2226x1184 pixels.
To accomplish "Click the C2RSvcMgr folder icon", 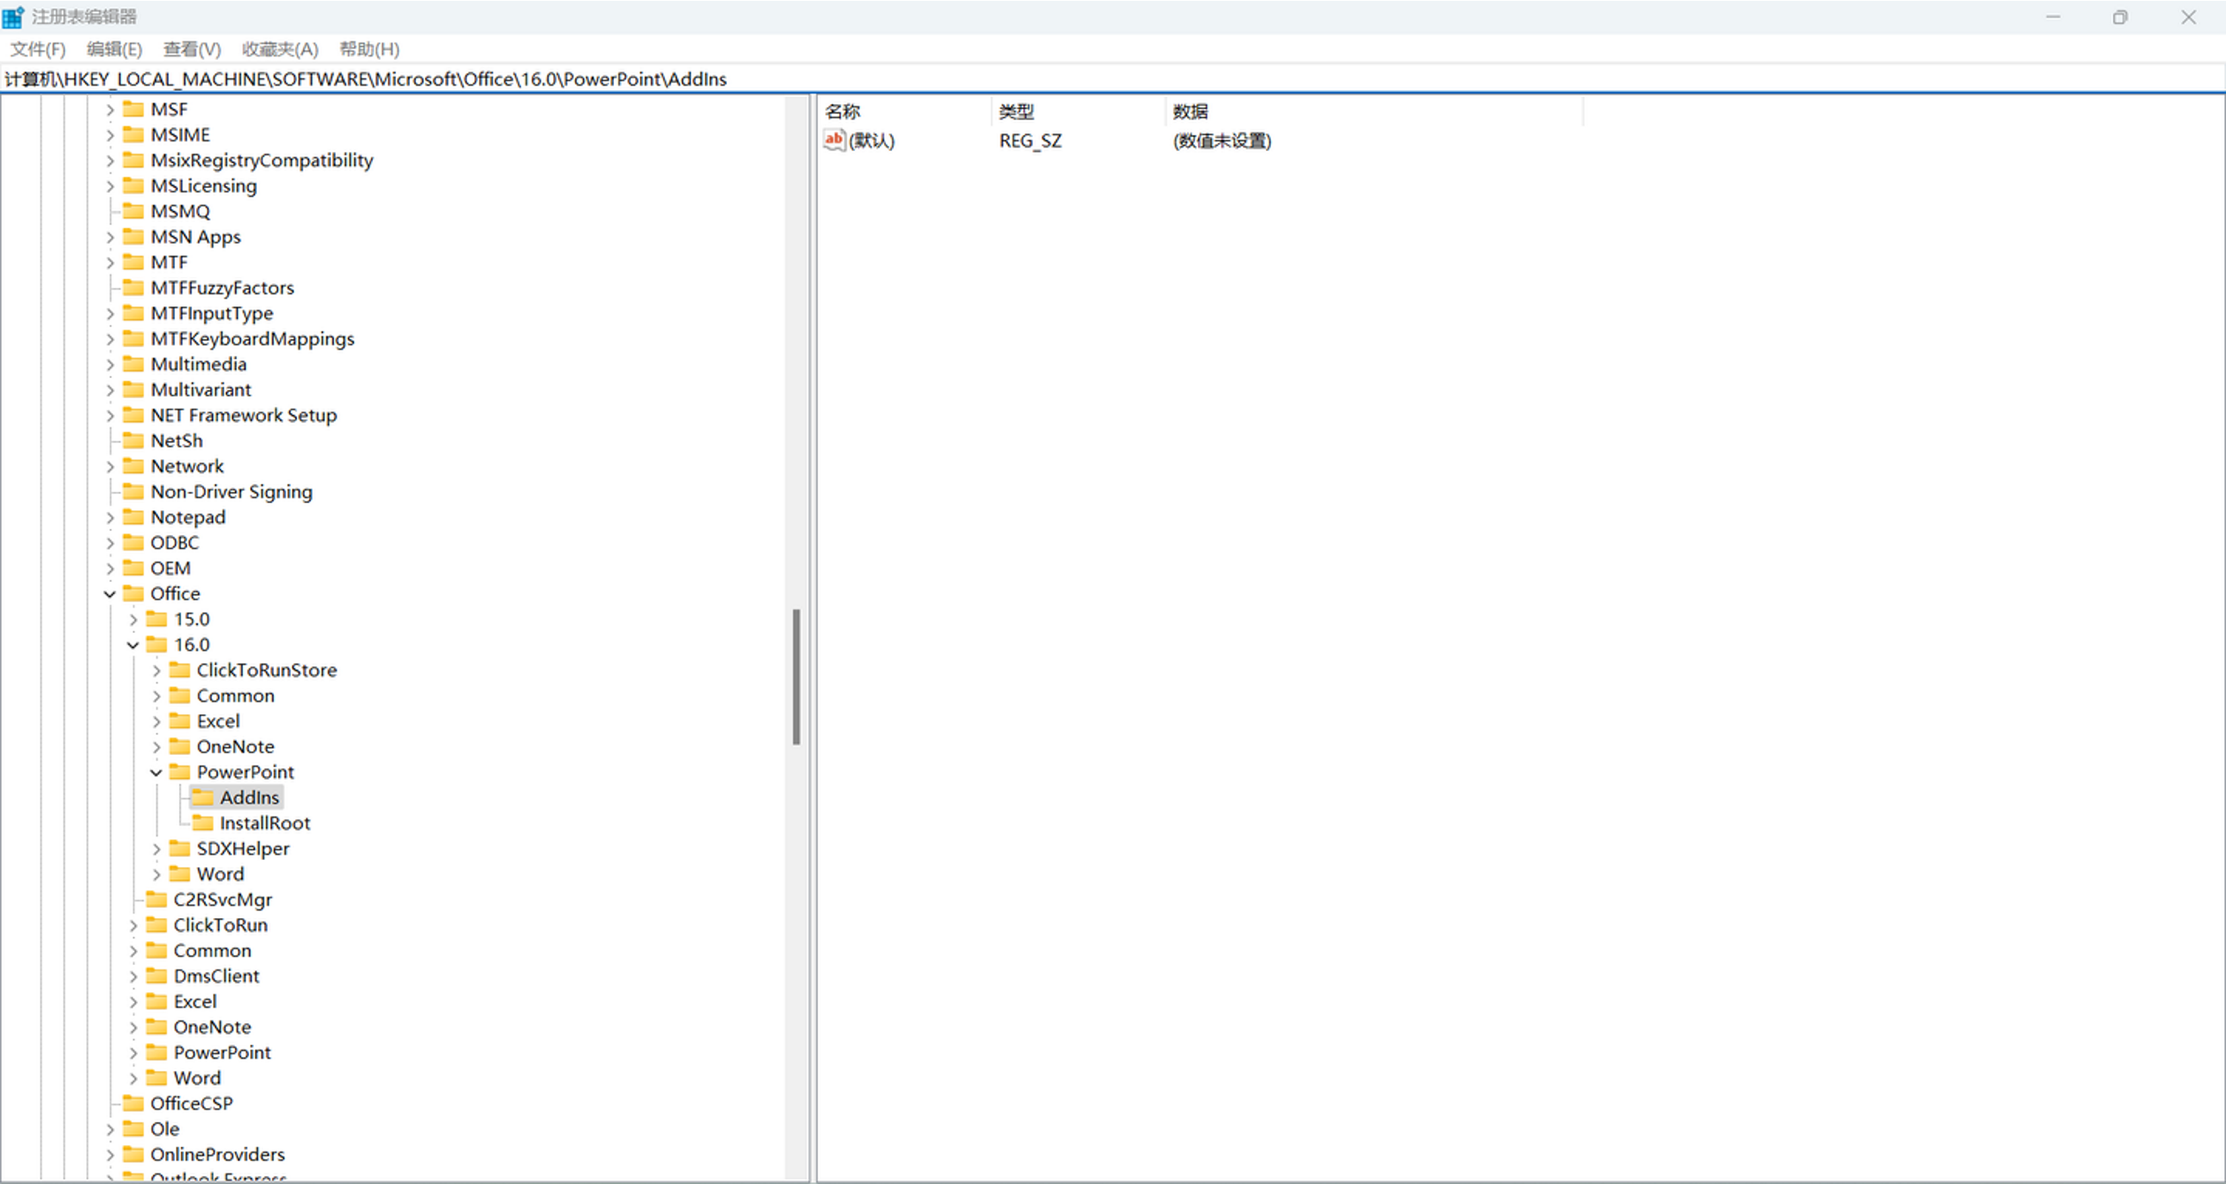I will click(x=157, y=900).
